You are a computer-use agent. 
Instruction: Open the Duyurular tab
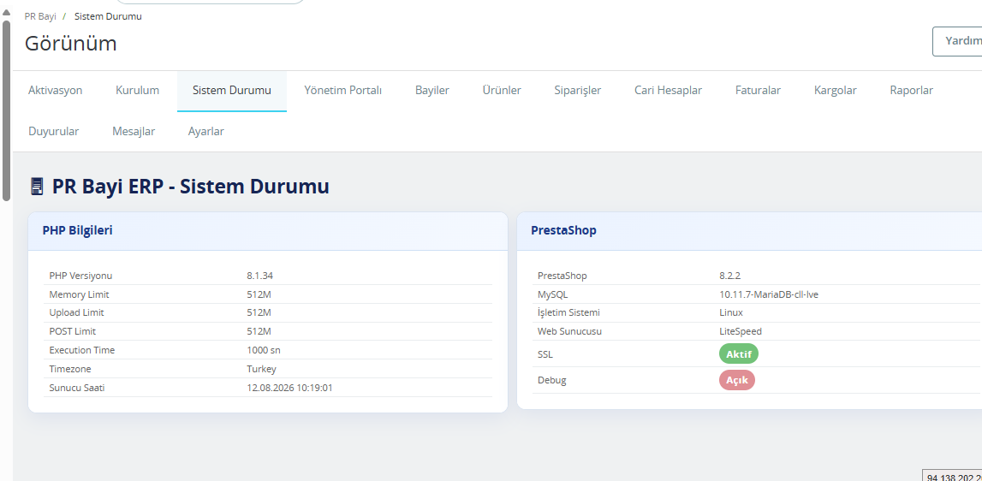(x=53, y=132)
